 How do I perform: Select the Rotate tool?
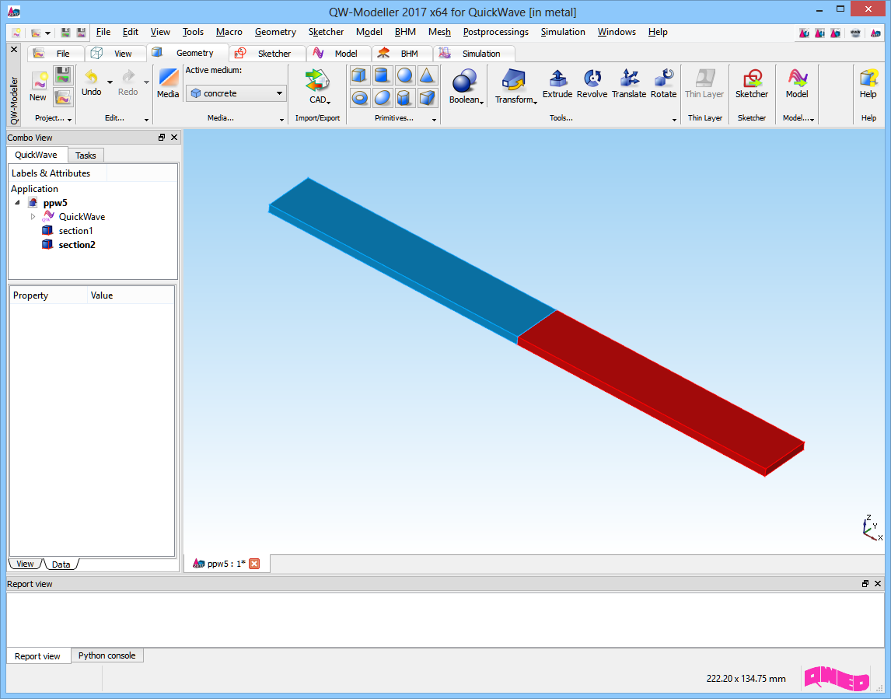664,83
